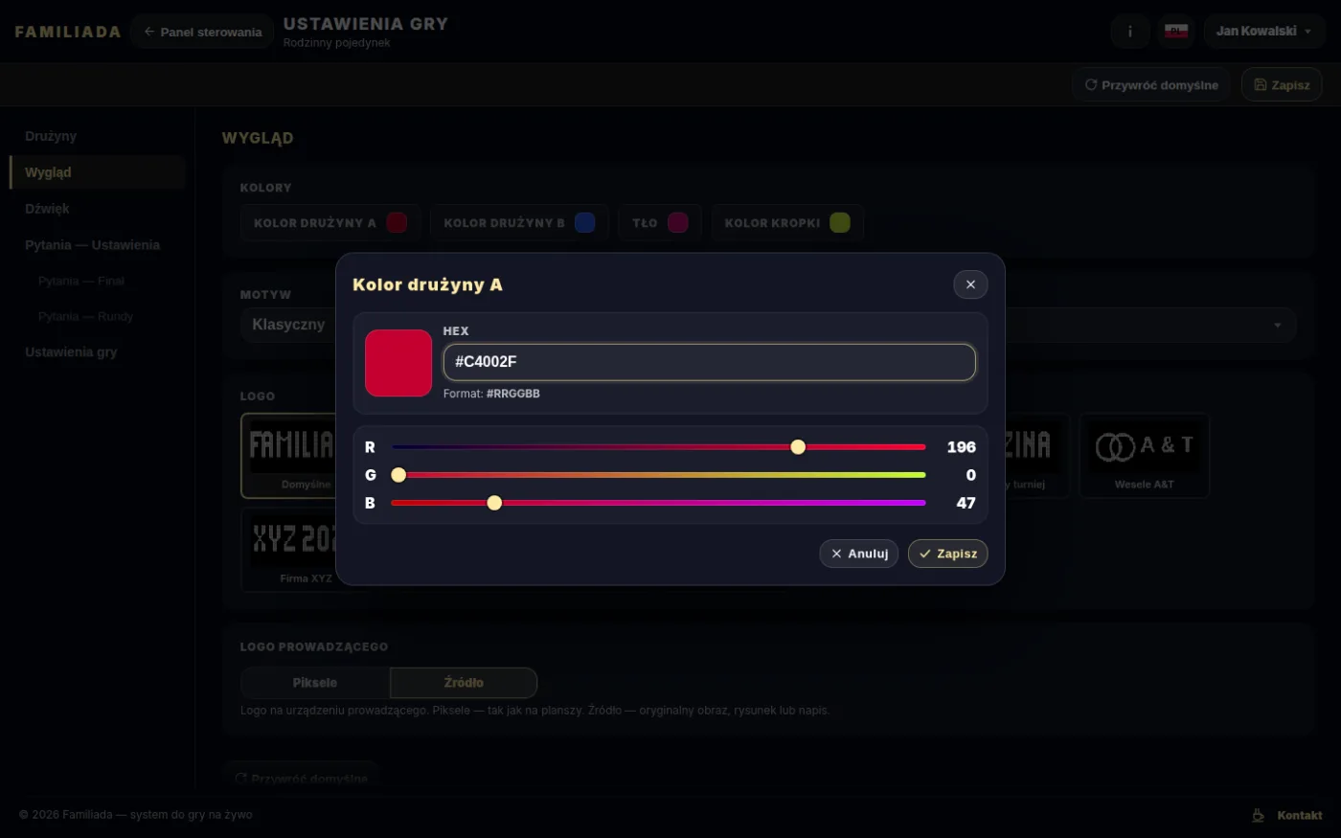This screenshot has width=1341, height=838.
Task: Open the language flag selector
Action: pos(1176,32)
